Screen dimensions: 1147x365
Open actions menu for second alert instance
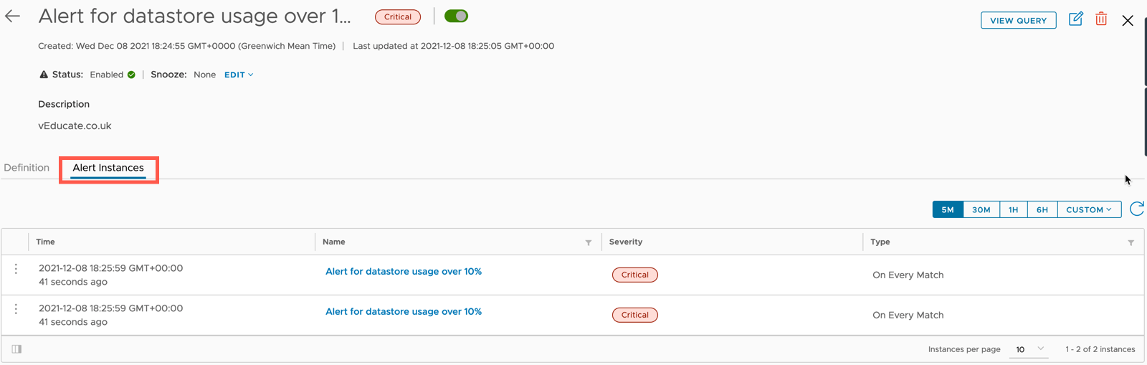click(x=16, y=309)
